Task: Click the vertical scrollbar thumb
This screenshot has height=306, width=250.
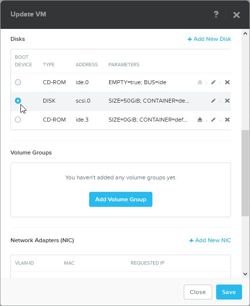Action: (x=245, y=173)
